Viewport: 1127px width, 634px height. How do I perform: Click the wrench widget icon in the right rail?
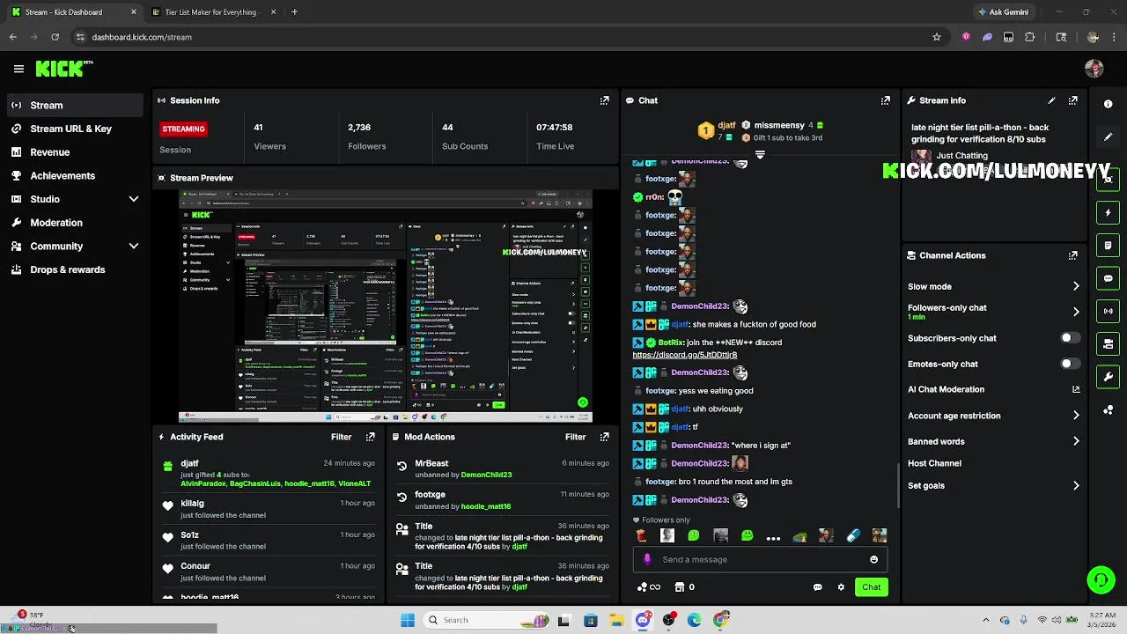[1108, 377]
